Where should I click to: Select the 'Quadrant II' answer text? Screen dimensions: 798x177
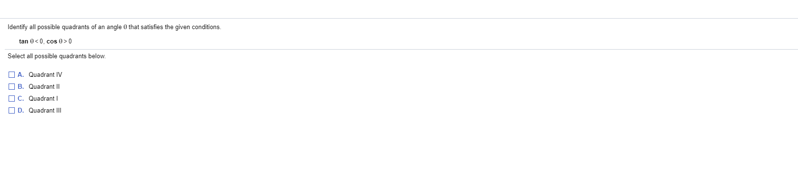pyautogui.click(x=44, y=86)
